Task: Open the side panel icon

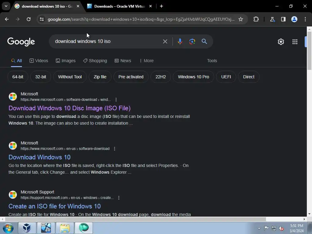Action: coord(283,19)
